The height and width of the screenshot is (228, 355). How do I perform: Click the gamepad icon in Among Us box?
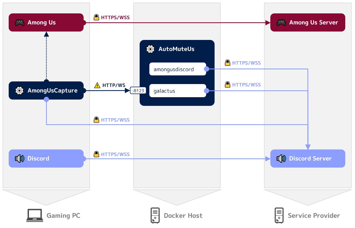point(19,23)
